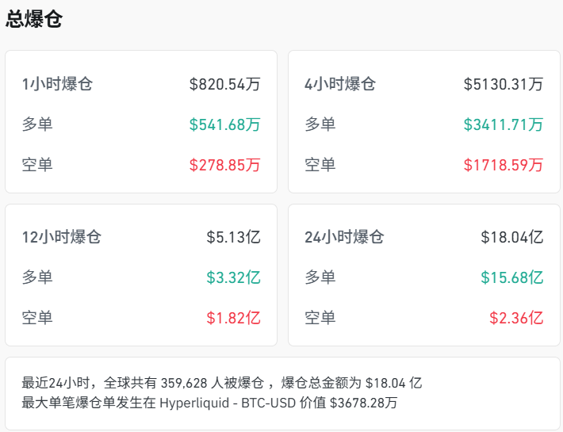Click the red $2.36亿 short value
The height and width of the screenshot is (432, 563).
pos(516,318)
